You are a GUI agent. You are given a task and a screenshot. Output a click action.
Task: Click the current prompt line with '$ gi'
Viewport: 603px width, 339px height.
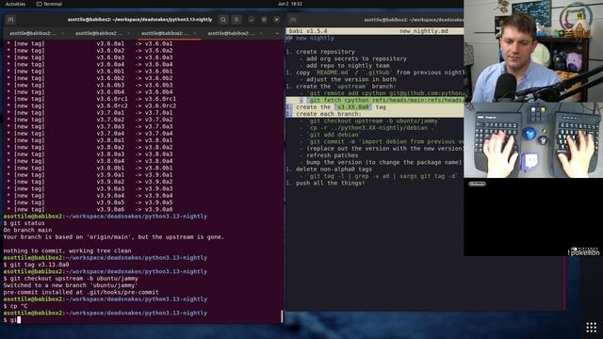point(11,320)
